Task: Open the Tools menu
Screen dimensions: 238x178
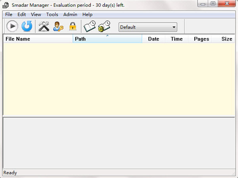Action: [x=52, y=14]
